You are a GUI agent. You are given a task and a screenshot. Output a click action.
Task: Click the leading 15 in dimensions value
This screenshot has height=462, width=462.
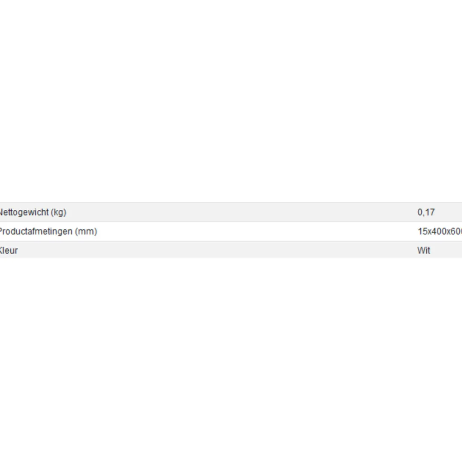422,231
